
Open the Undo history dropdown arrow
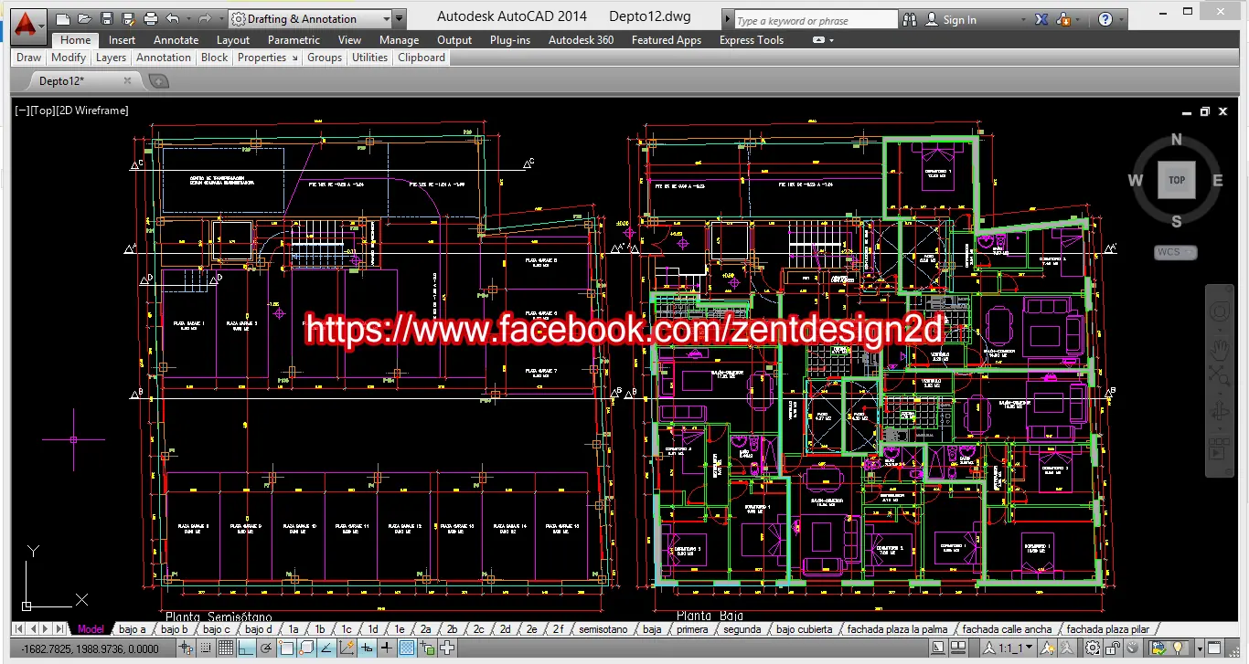187,19
